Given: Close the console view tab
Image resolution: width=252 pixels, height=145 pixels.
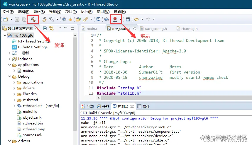Looking at the screenshot, I should pos(132,106).
